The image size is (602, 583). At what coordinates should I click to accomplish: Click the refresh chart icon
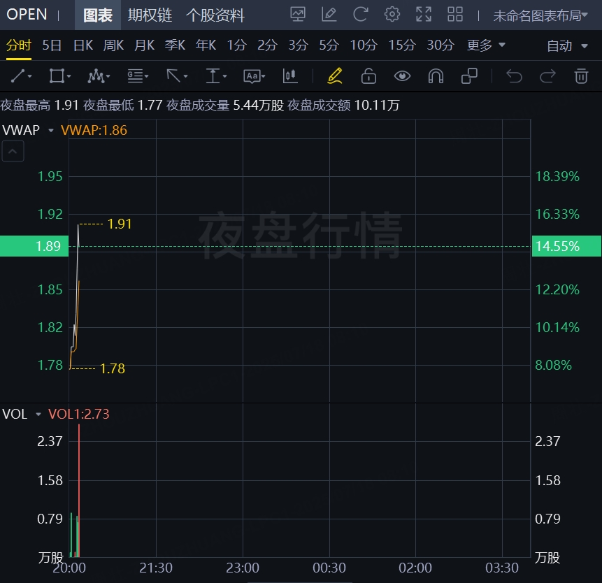tap(361, 14)
